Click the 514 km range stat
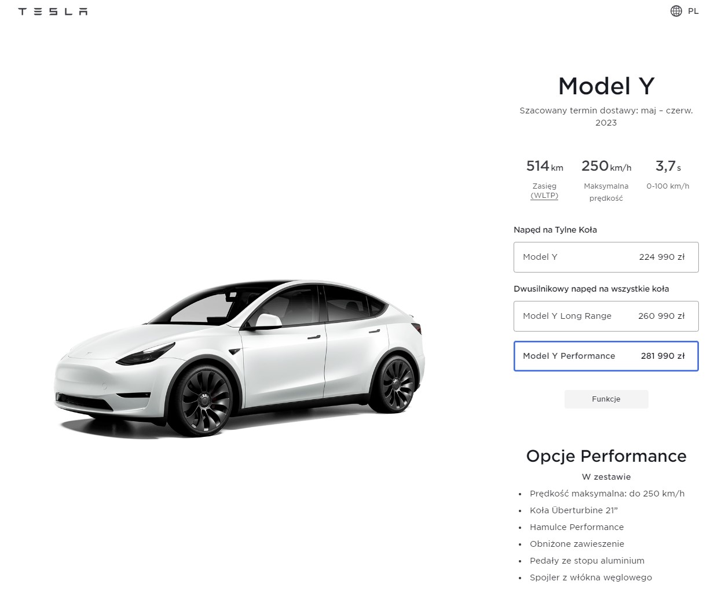The height and width of the screenshot is (596, 718). tap(544, 167)
